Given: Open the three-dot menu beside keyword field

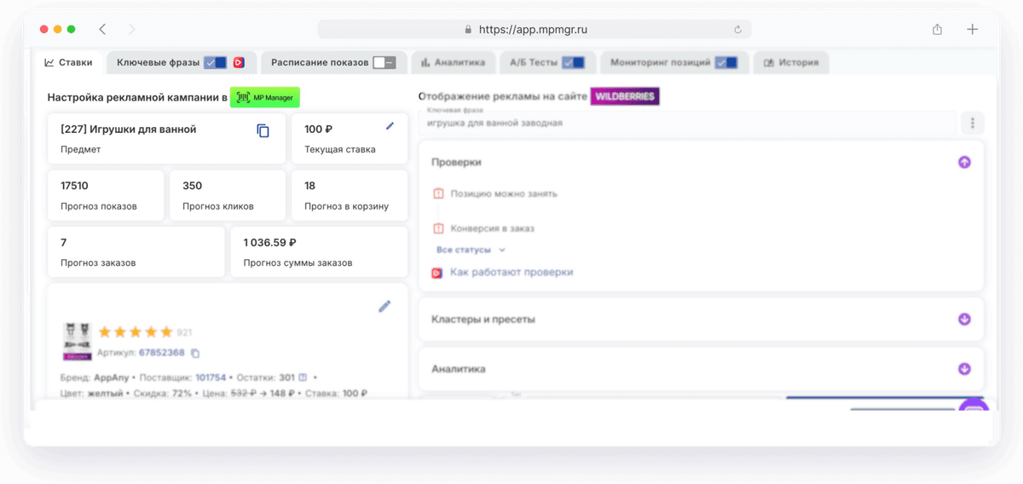Looking at the screenshot, I should coord(973,123).
